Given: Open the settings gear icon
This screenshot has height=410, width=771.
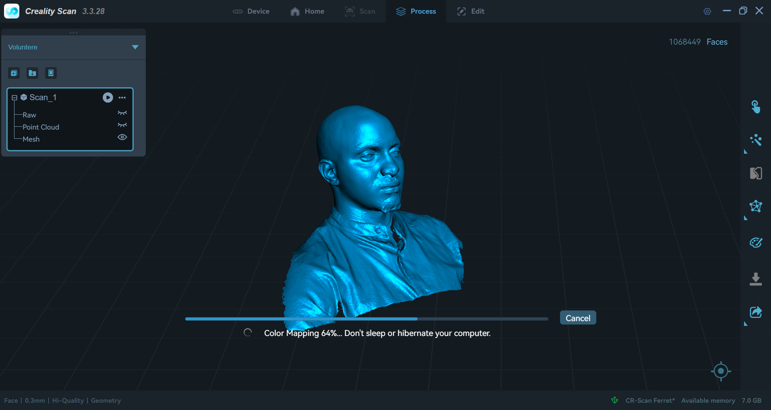Looking at the screenshot, I should tap(707, 11).
